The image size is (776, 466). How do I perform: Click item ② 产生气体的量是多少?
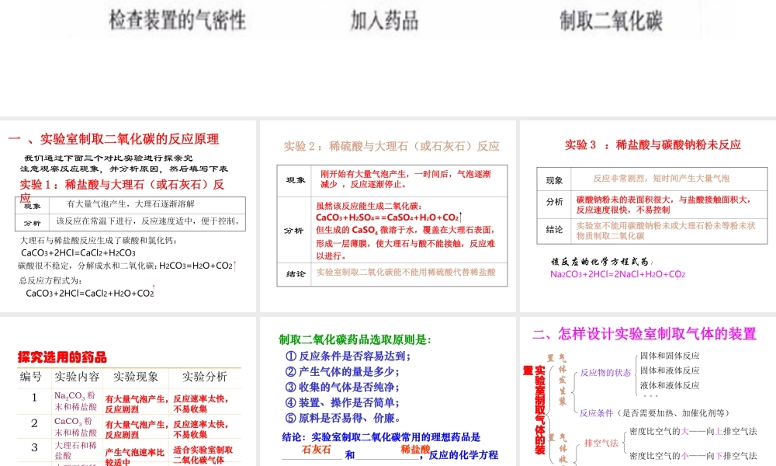pos(342,371)
